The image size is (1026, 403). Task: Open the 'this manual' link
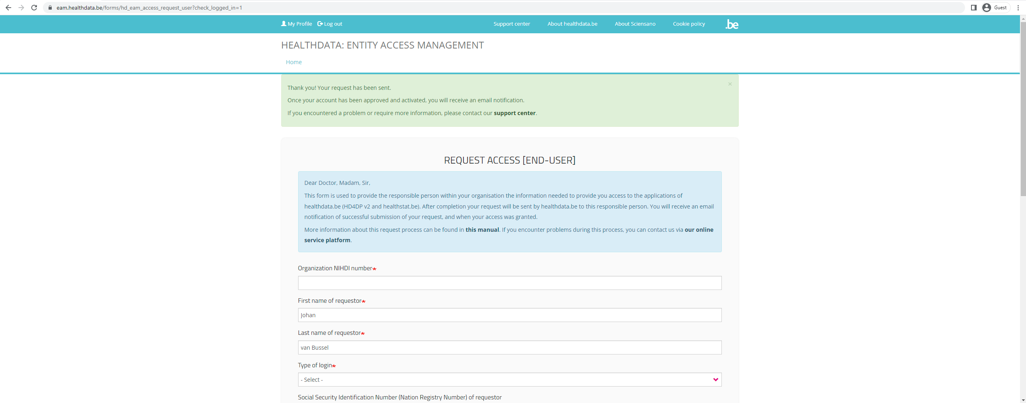(482, 230)
